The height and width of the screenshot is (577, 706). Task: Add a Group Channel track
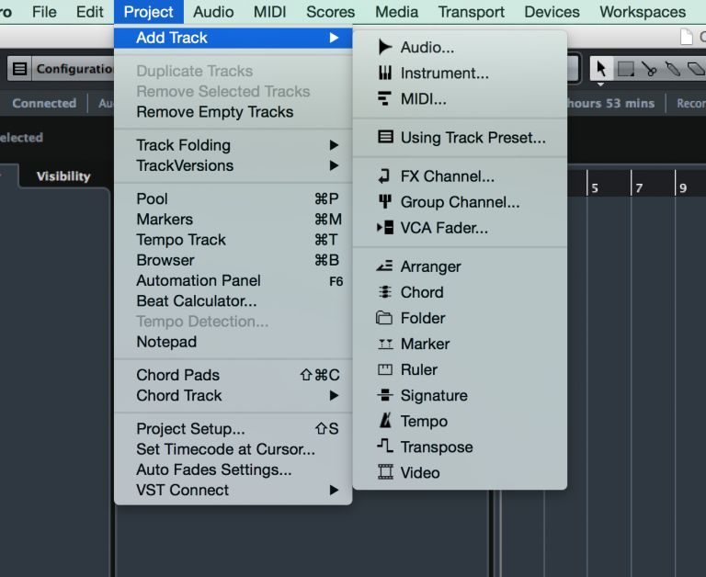(x=460, y=201)
